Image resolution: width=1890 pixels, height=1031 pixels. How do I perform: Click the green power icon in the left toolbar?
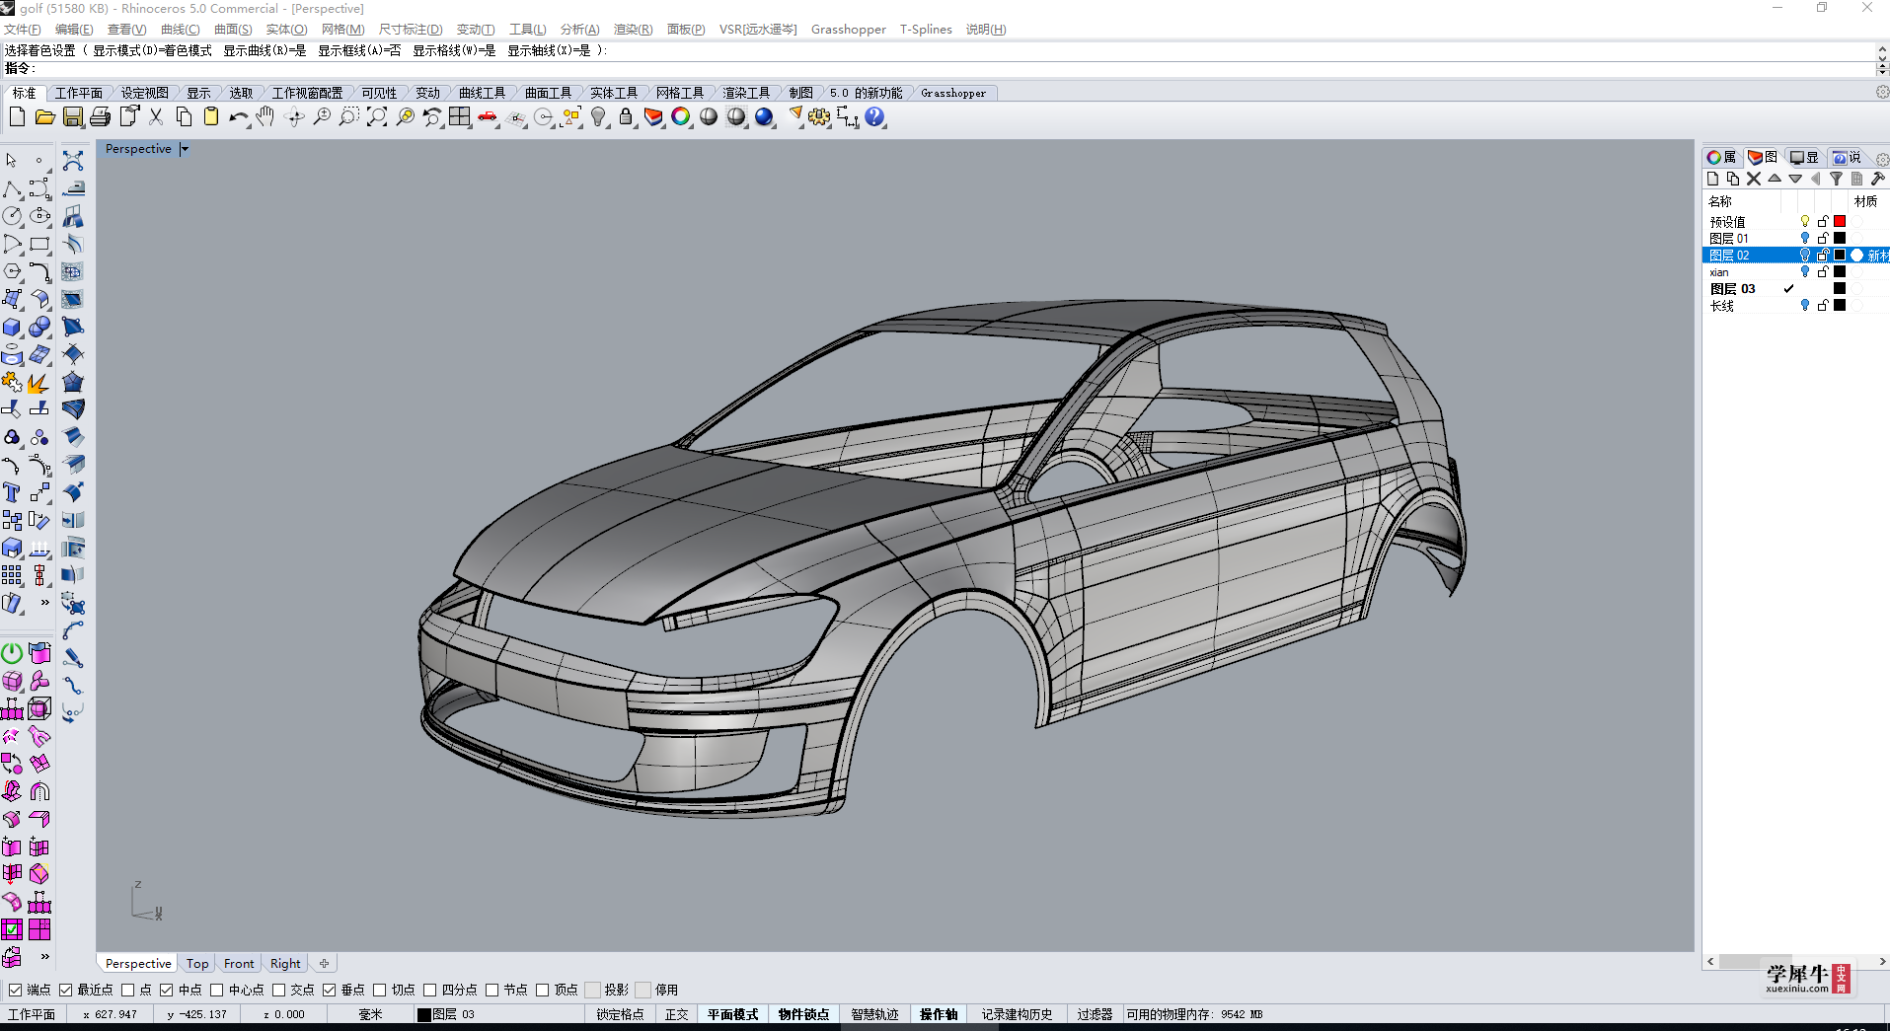coord(12,653)
